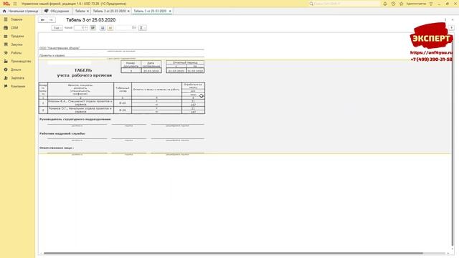
Task: Select Работник кадровой службы line
Action: click(x=62, y=134)
